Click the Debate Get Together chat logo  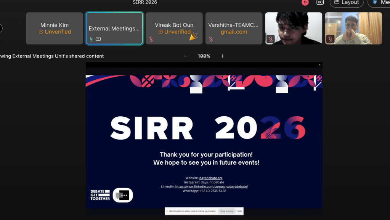(x=123, y=195)
